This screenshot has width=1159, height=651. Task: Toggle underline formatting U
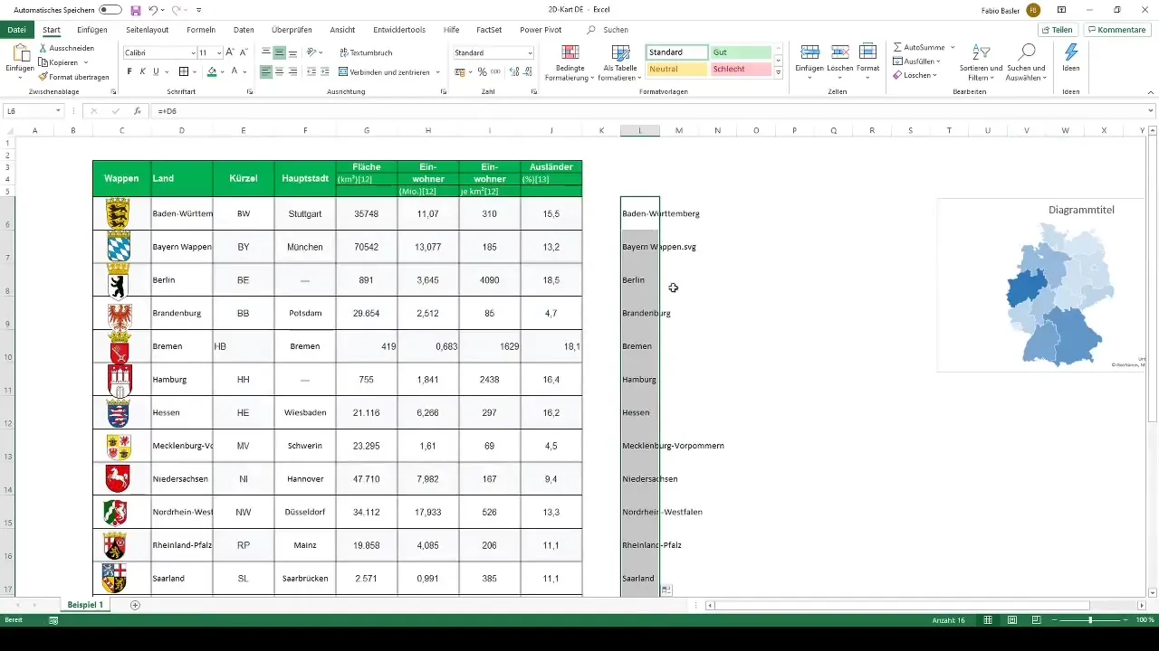point(156,71)
